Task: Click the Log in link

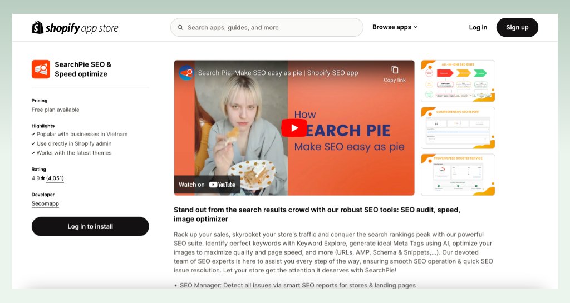Action: 478,27
